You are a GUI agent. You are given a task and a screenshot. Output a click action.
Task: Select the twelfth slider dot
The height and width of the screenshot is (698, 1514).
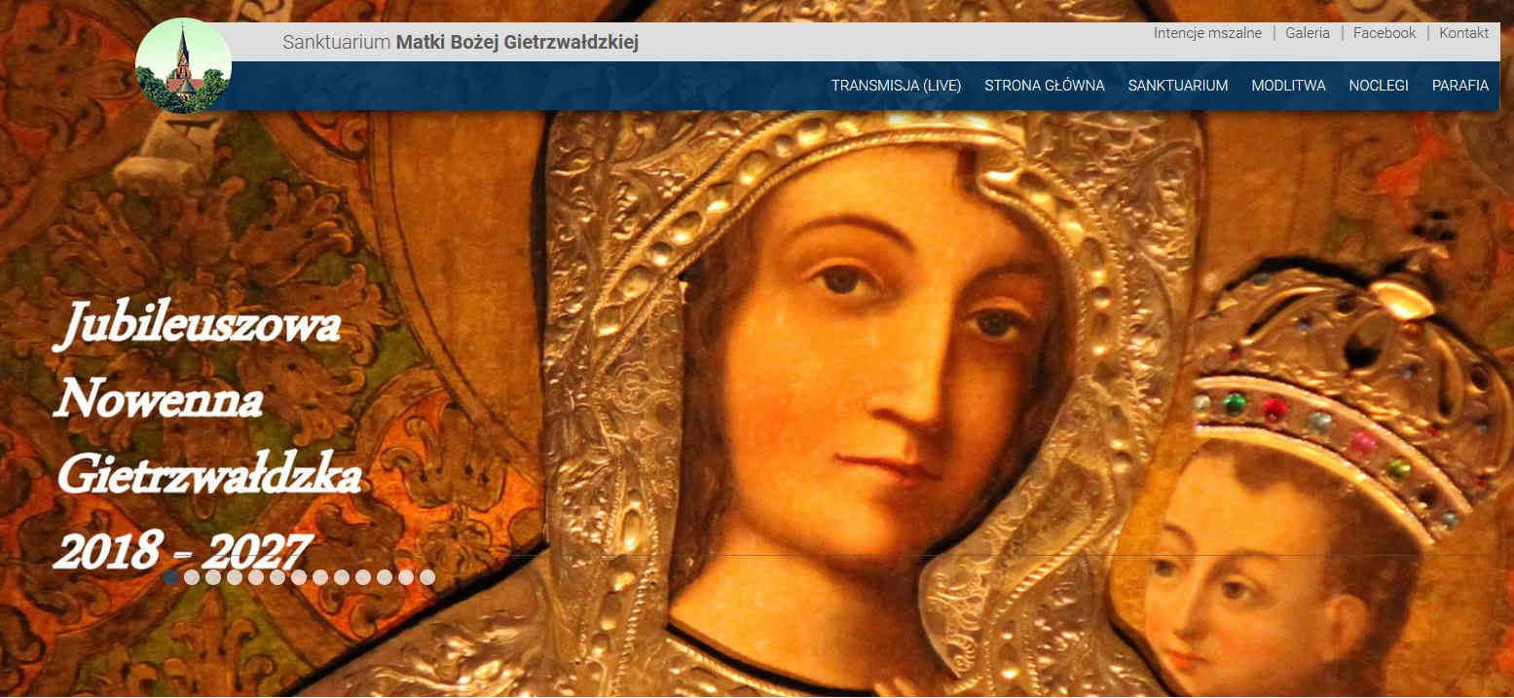point(406,577)
